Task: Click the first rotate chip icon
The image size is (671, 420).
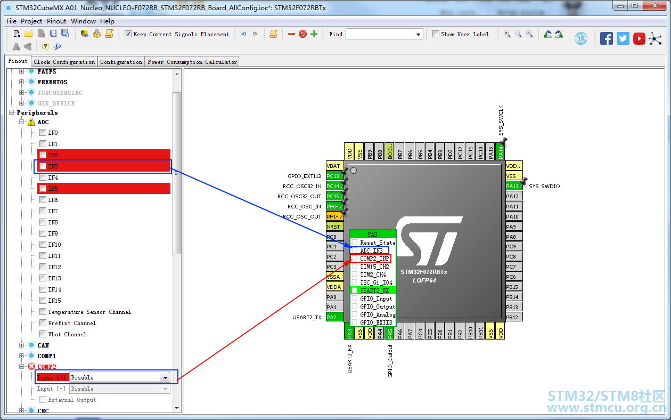Action: [547, 34]
